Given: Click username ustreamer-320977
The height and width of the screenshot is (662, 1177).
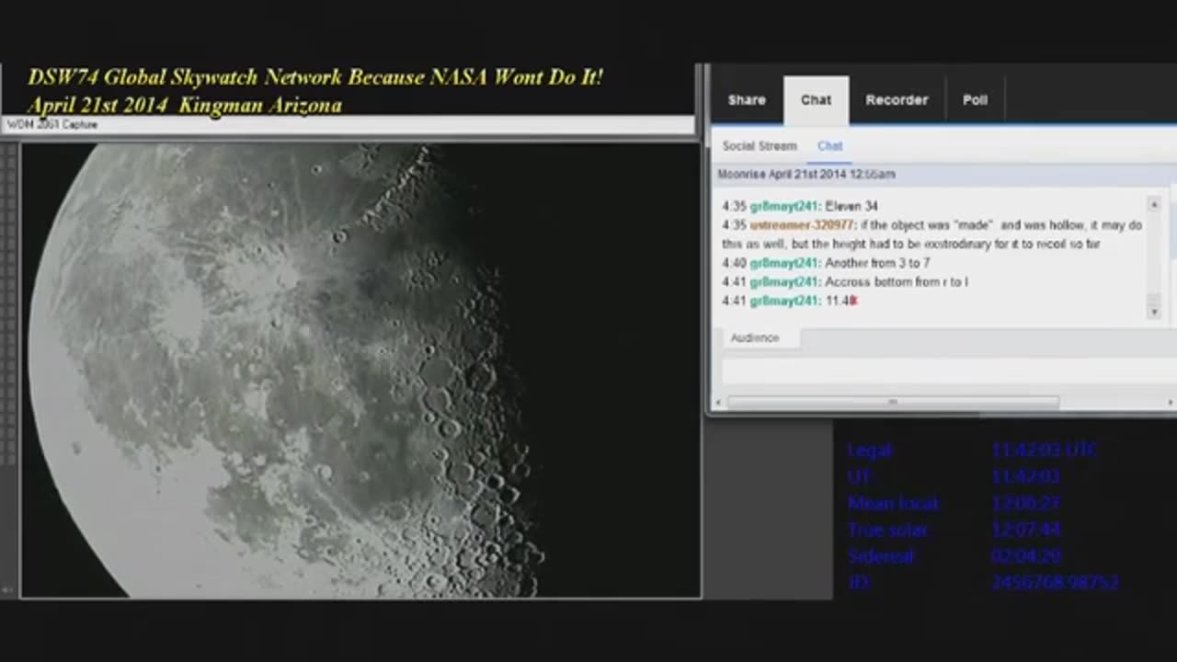Looking at the screenshot, I should (803, 225).
